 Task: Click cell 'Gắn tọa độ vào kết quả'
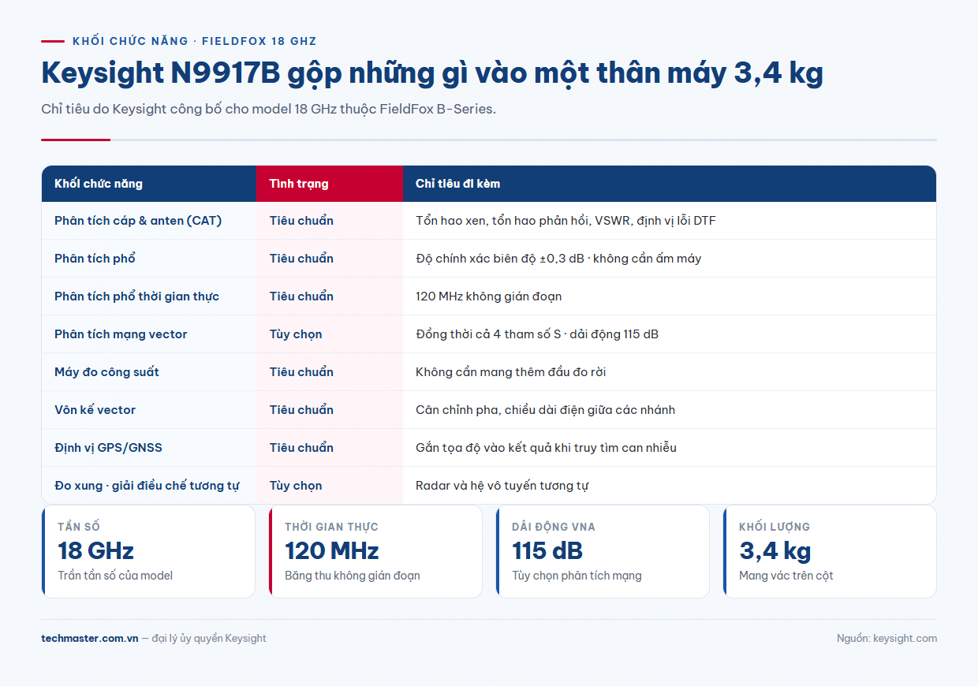(483, 448)
